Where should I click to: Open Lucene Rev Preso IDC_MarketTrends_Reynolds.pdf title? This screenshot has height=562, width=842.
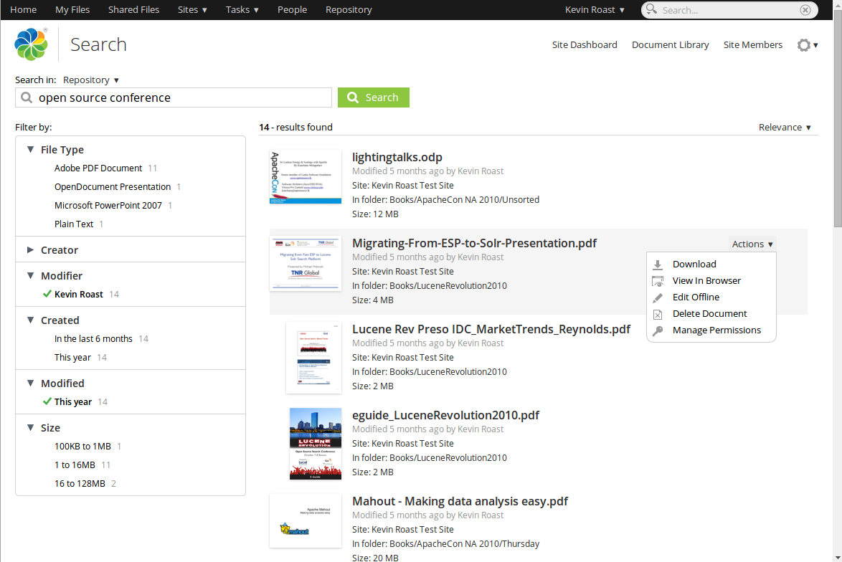[491, 329]
